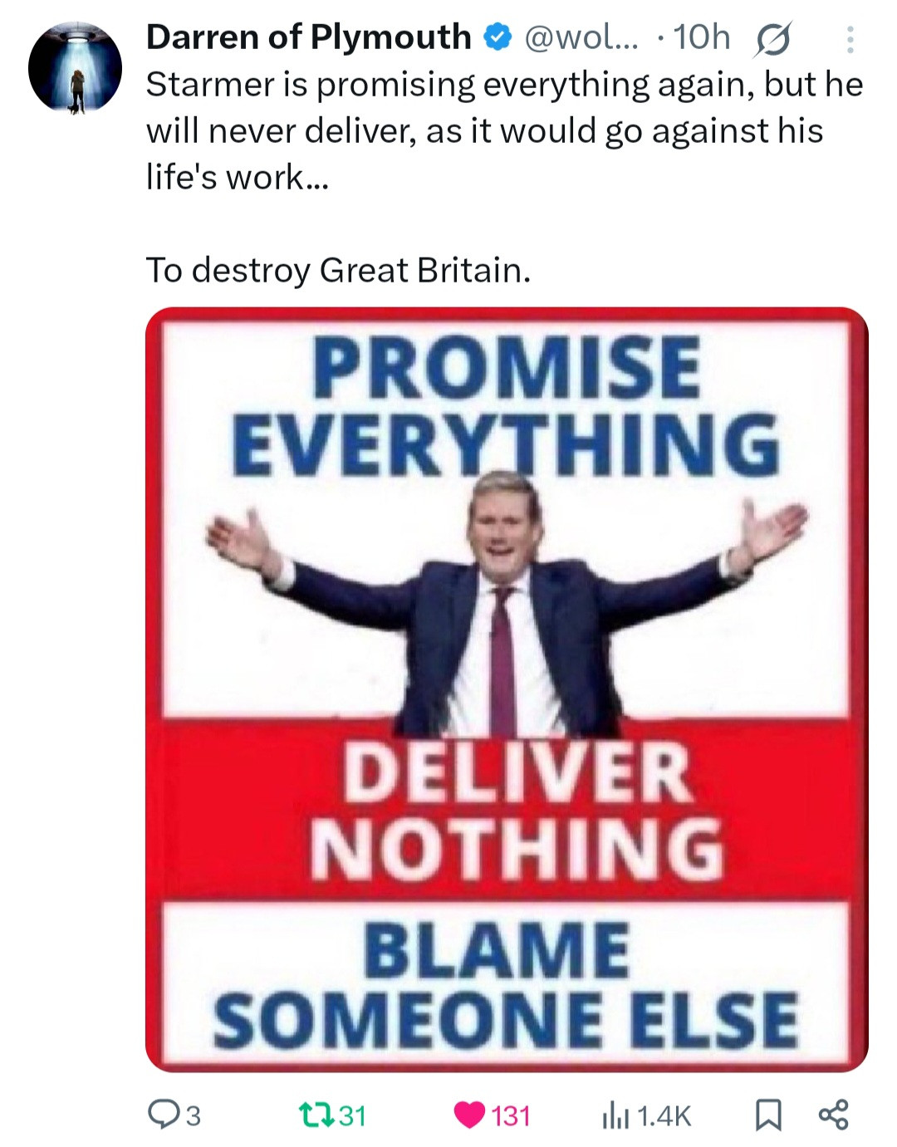The image size is (897, 1147).
Task: Tap the tweet text about Starmer
Action: (x=504, y=130)
